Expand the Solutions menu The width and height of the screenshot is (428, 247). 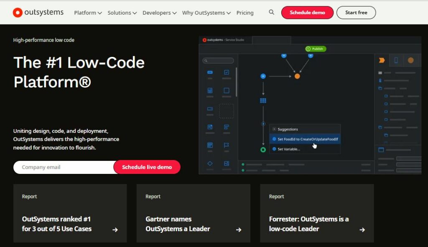pyautogui.click(x=122, y=13)
